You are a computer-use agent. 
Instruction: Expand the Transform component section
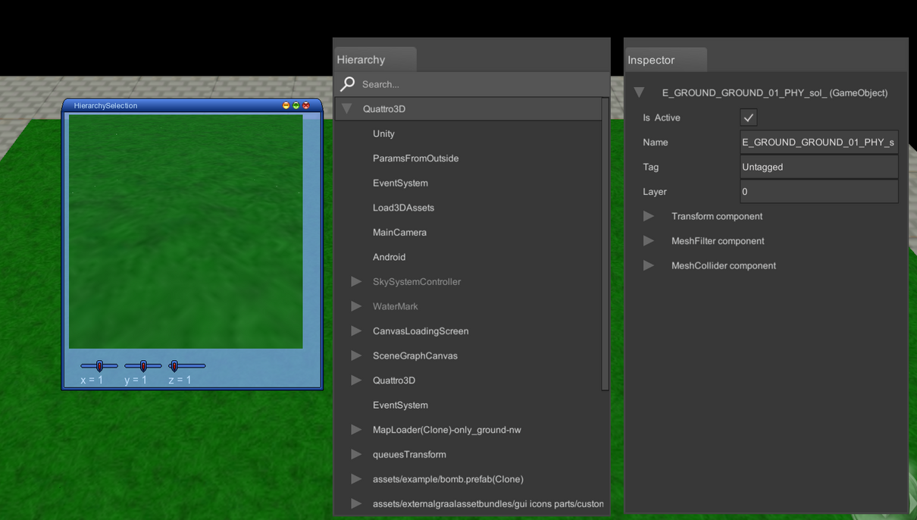click(x=649, y=216)
